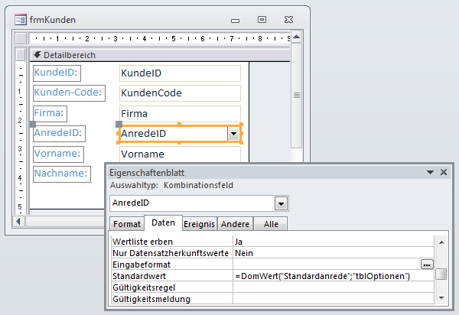Image resolution: width=459 pixels, height=315 pixels.
Task: Open the Eingabeformat builder ellipsis button
Action: [426, 264]
